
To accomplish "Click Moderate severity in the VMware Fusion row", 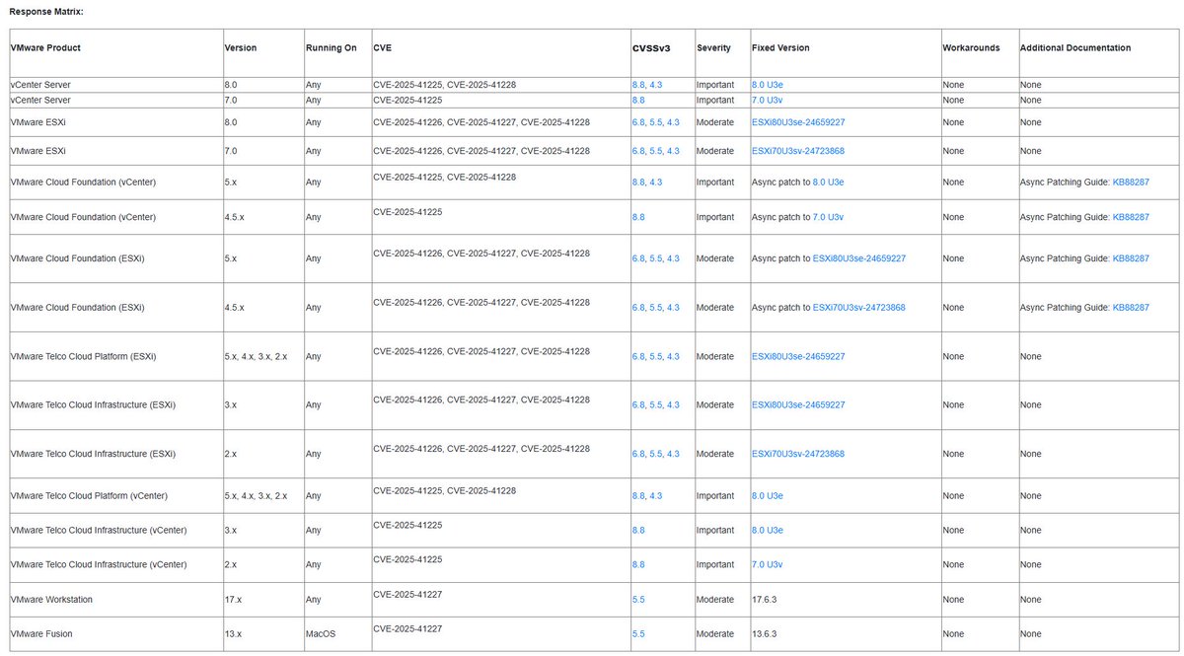I will 715,634.
